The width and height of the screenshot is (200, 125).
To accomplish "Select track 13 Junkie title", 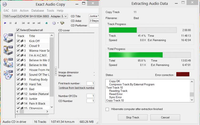I will tap(33, 99).
